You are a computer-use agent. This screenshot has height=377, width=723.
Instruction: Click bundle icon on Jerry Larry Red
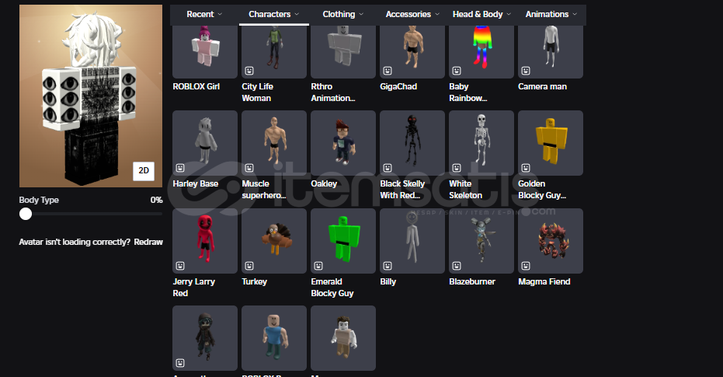coord(180,266)
